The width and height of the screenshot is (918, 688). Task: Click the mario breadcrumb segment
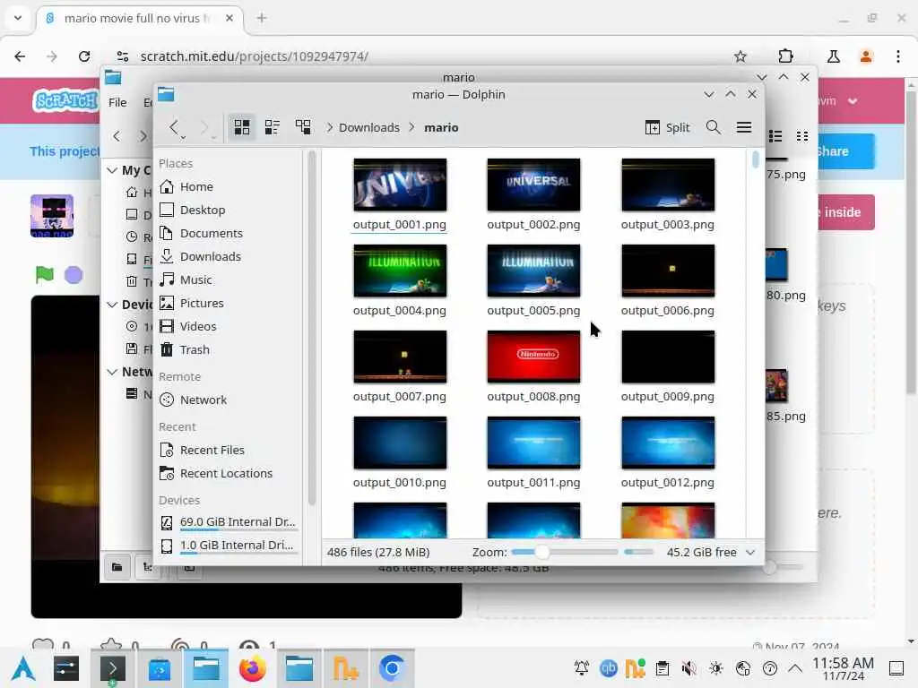pos(441,127)
